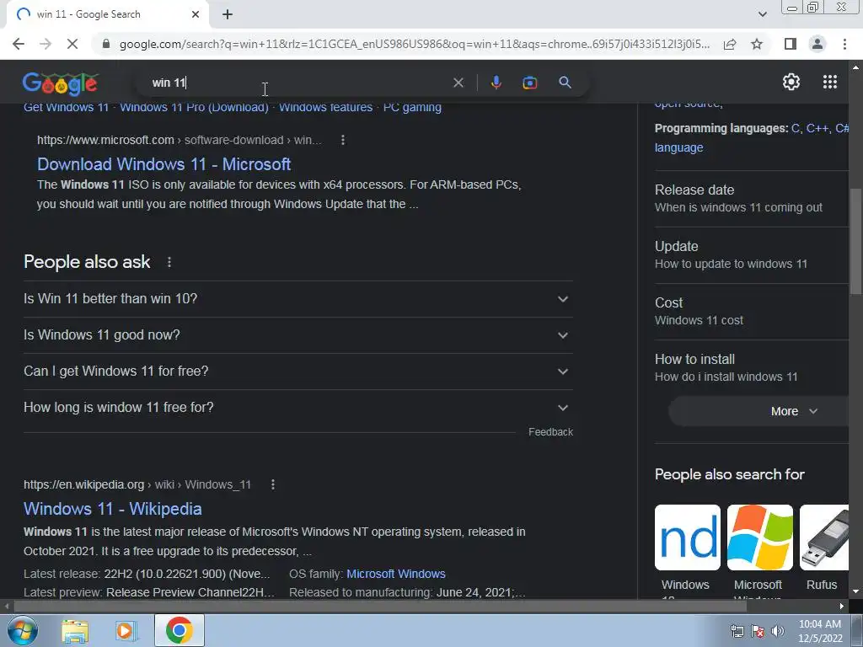
Task: Click 'C++' programming language link
Action: tap(817, 128)
